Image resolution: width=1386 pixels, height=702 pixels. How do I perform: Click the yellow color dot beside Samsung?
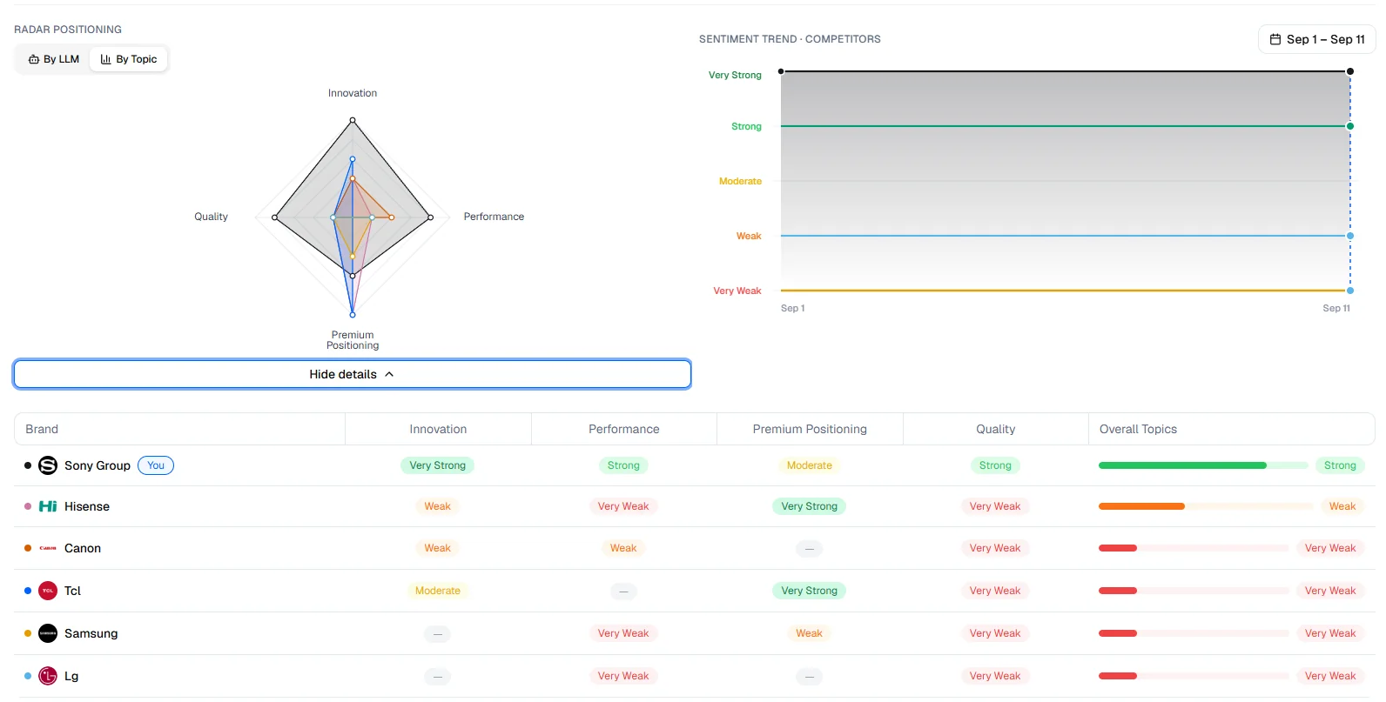[x=28, y=633]
